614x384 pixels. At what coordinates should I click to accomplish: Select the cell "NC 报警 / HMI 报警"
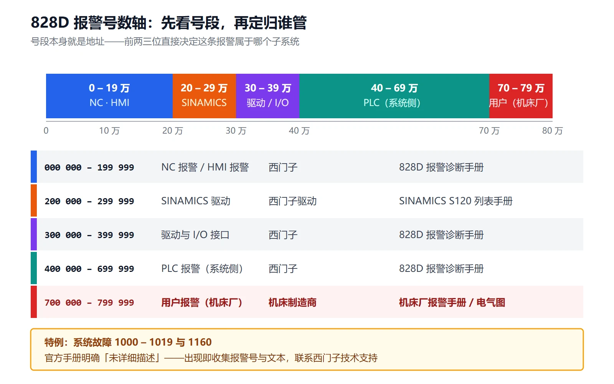pyautogui.click(x=205, y=167)
